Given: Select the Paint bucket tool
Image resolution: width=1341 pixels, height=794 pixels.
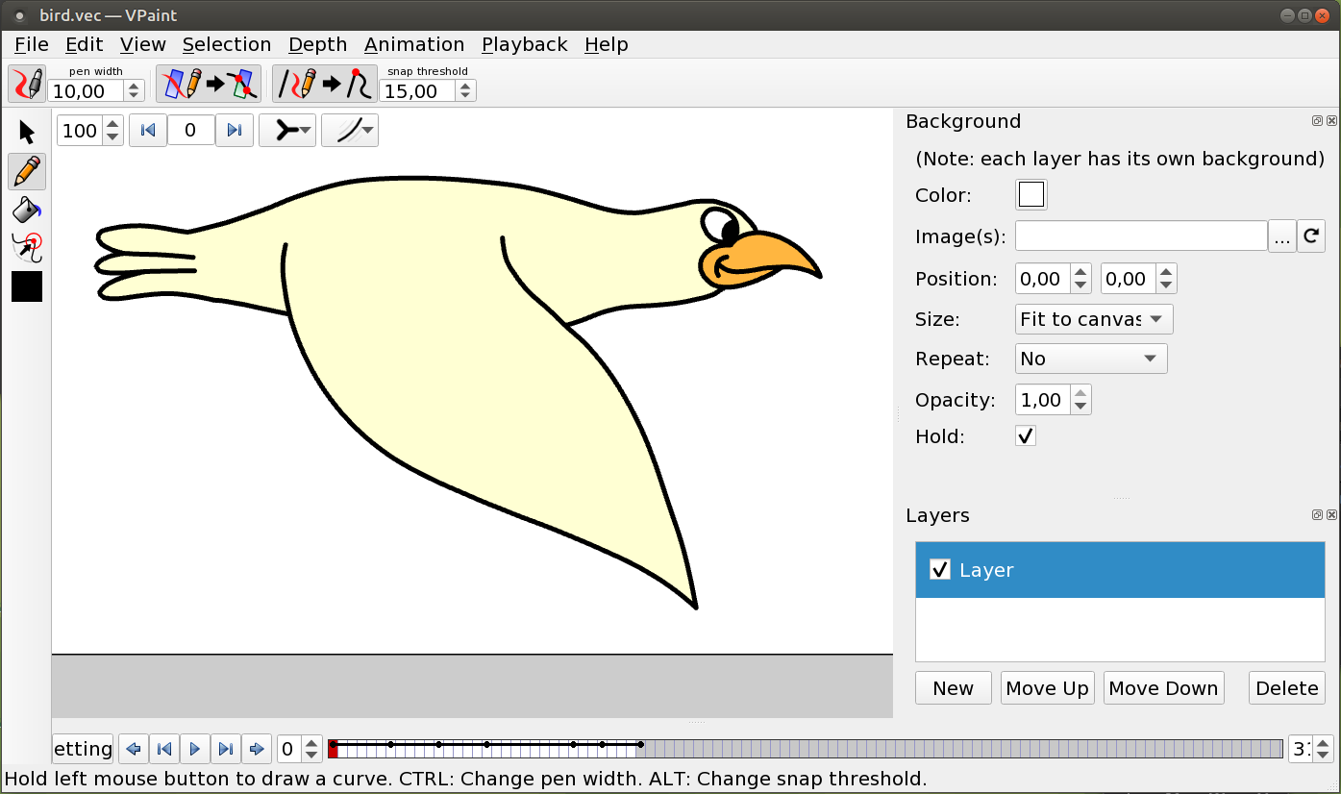Looking at the screenshot, I should (x=27, y=209).
